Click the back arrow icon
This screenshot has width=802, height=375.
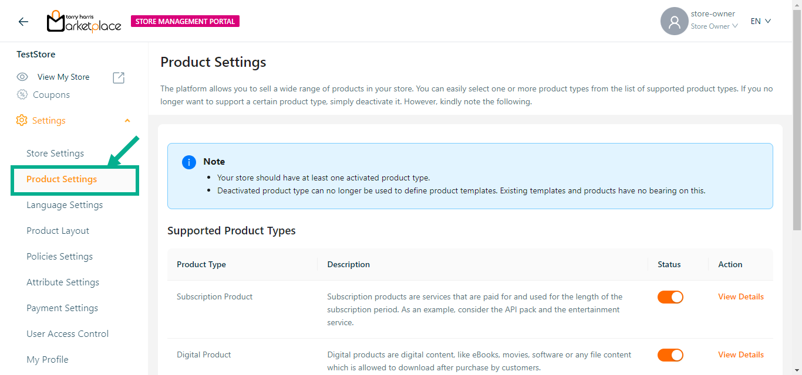click(23, 22)
